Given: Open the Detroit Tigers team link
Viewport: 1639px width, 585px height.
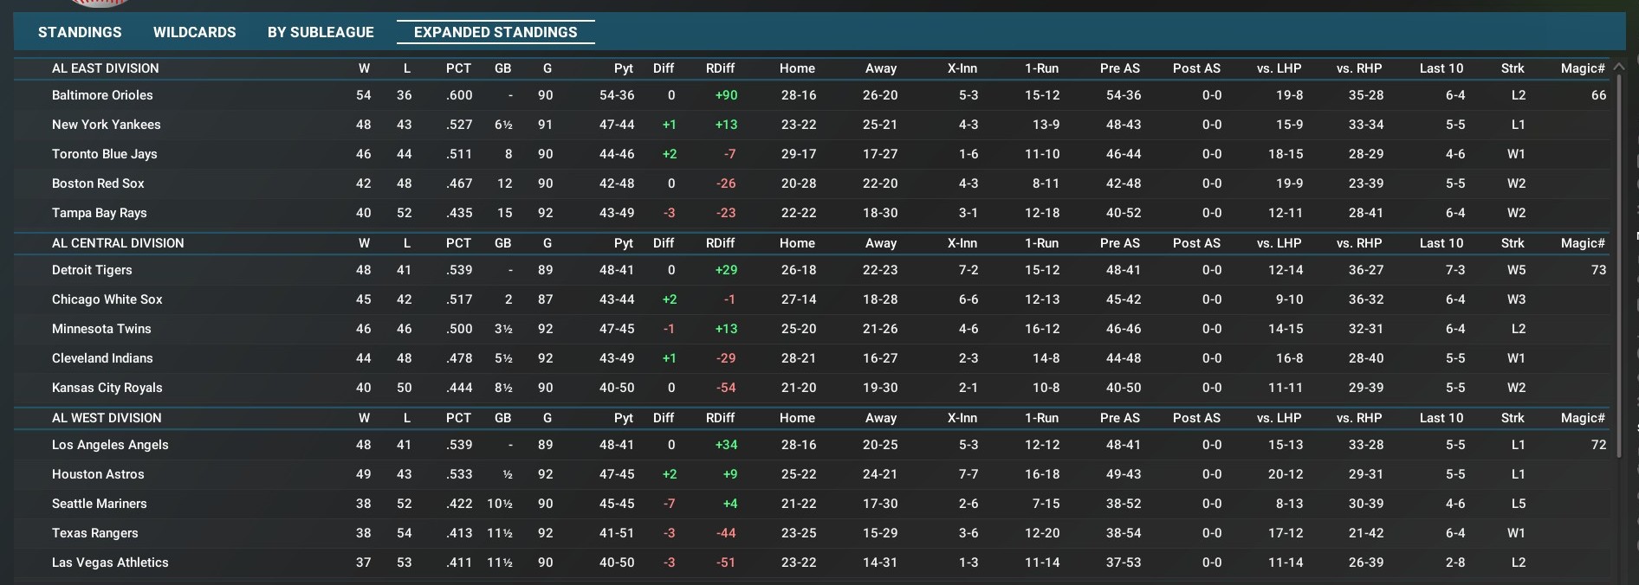Looking at the screenshot, I should (x=92, y=270).
